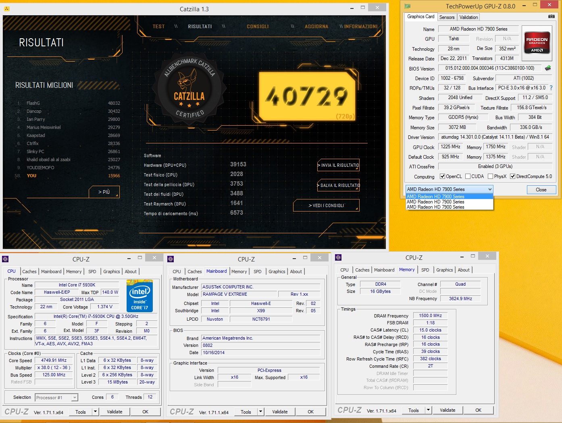Click Tools button in right CPU-Z window
The width and height of the screenshot is (562, 423).
tap(414, 410)
